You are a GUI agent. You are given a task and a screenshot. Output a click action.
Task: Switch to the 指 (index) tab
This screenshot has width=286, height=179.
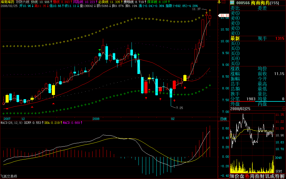pyautogui.click(x=257, y=176)
